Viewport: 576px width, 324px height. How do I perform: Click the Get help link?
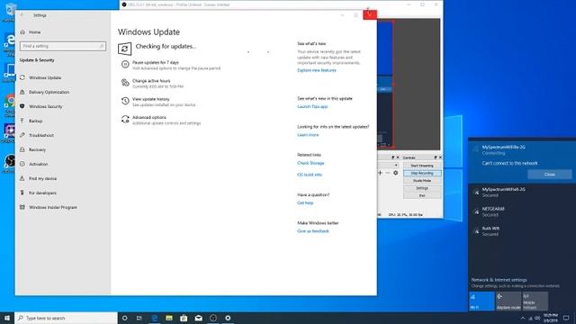tap(305, 202)
